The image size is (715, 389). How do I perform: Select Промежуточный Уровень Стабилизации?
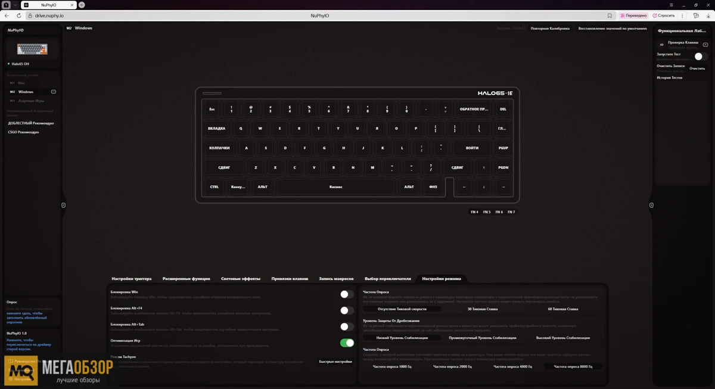[483, 338]
